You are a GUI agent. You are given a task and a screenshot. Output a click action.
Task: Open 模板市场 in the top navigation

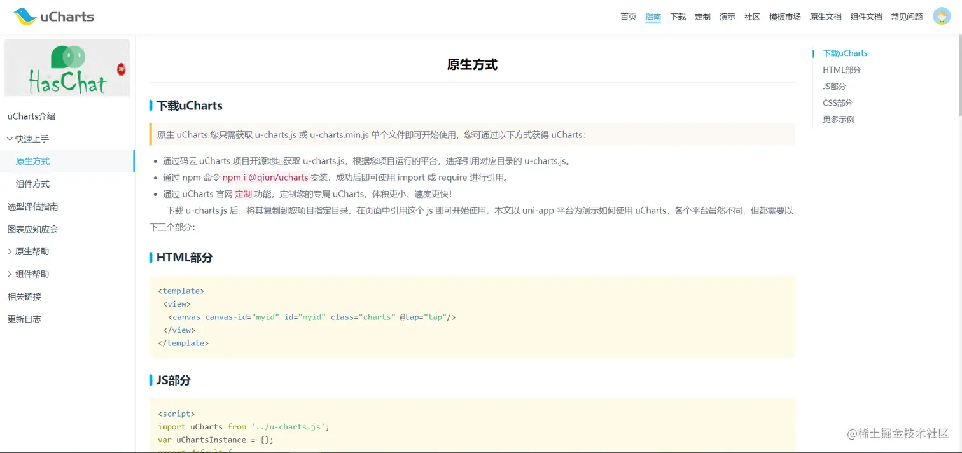(784, 17)
